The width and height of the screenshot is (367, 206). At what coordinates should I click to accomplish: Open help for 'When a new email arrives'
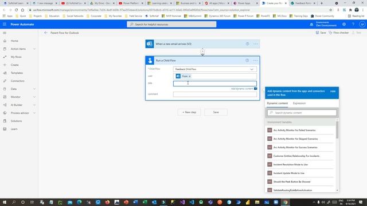click(x=247, y=44)
